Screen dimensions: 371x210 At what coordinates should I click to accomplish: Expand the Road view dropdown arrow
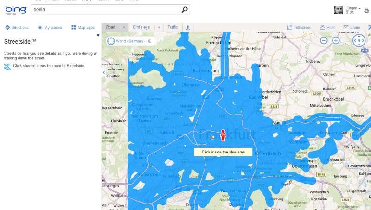tap(124, 27)
